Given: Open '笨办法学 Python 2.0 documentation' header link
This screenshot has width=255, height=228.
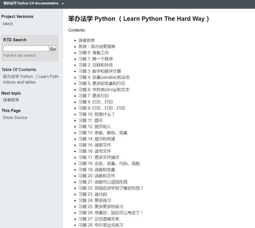Looking at the screenshot, I should coord(31,3).
